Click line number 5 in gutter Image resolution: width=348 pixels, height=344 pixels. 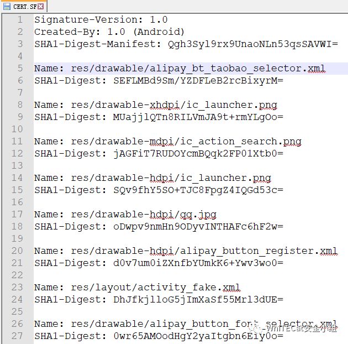tap(20, 69)
